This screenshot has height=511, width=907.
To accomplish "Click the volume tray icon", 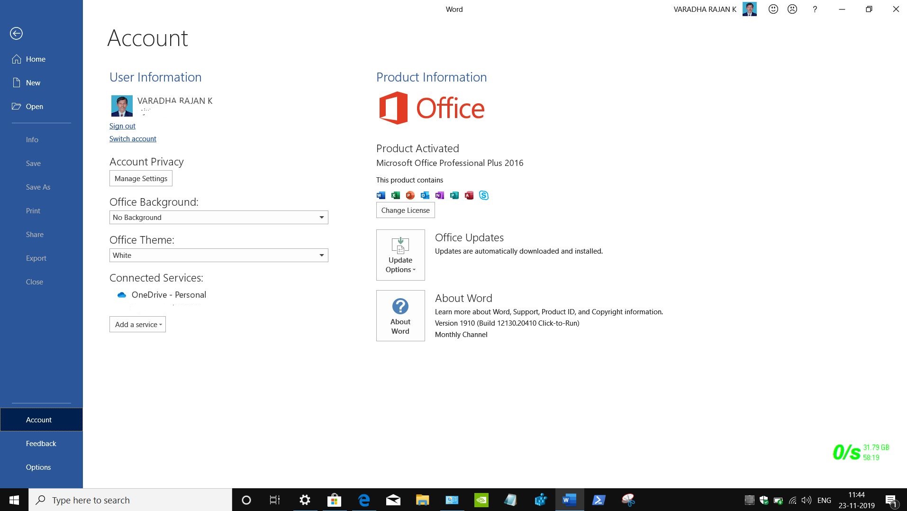I will 806,500.
